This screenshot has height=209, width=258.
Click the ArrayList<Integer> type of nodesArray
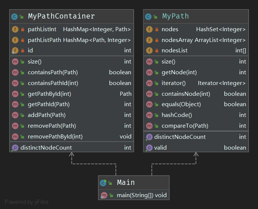(x=220, y=40)
